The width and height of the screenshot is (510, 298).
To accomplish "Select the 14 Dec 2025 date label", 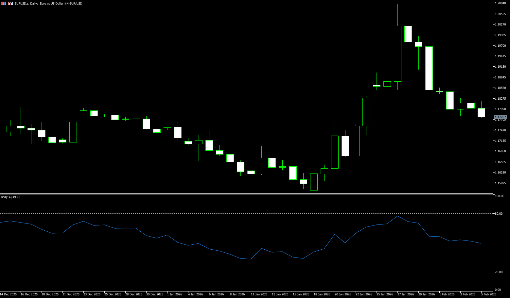I will (8, 294).
